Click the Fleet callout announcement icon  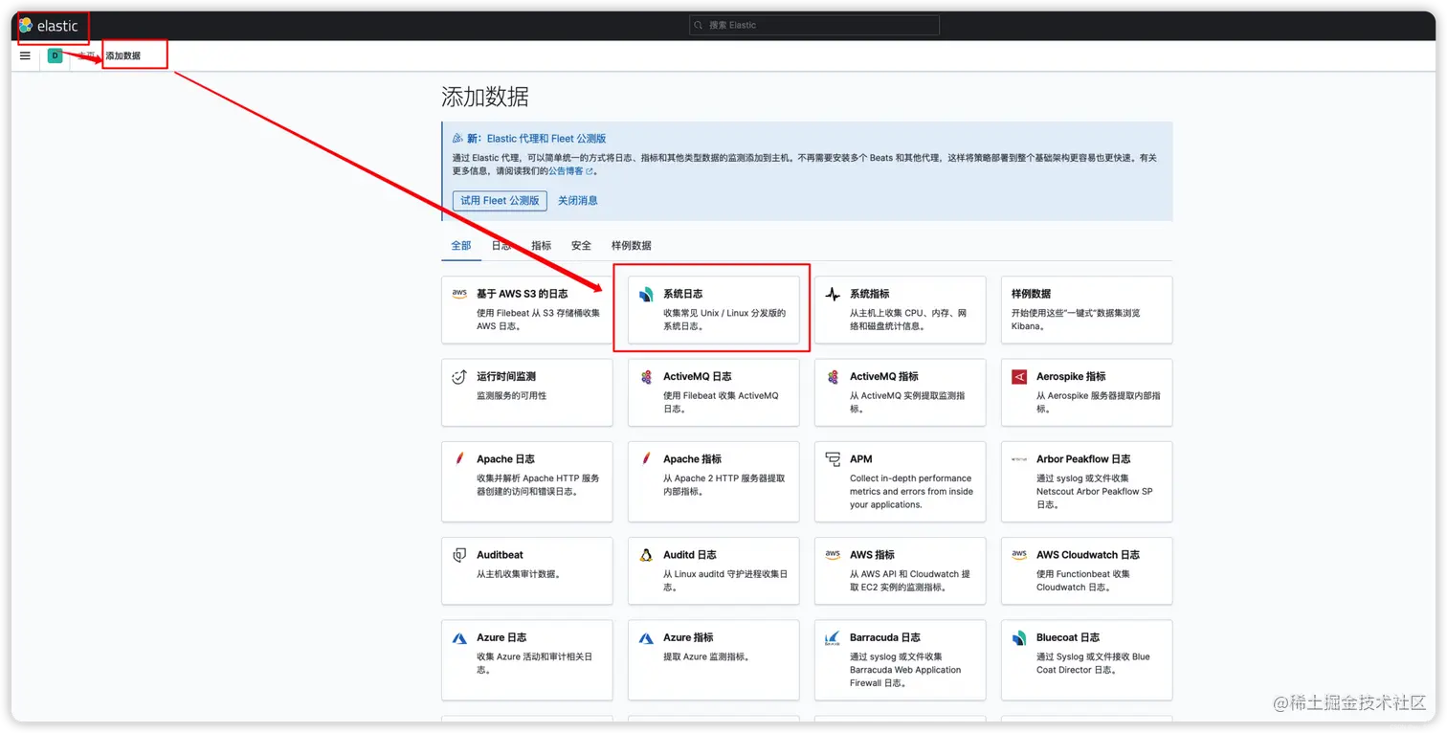click(457, 139)
